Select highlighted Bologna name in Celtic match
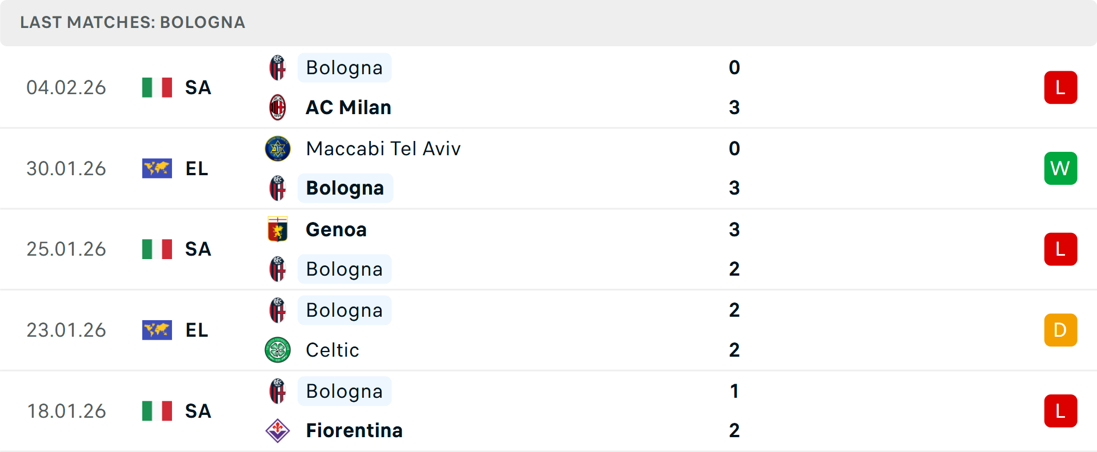Viewport: 1097px width, 452px height. click(345, 310)
